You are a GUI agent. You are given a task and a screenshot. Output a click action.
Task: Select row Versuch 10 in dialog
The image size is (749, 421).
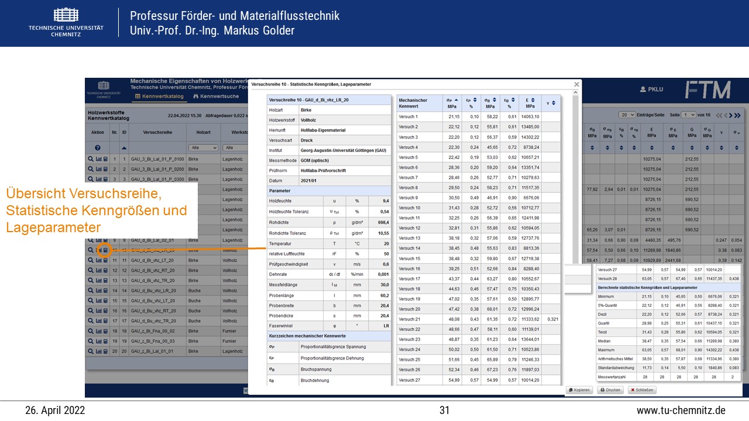(x=478, y=208)
